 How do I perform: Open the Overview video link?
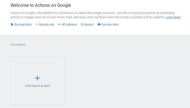(x=110, y=24)
